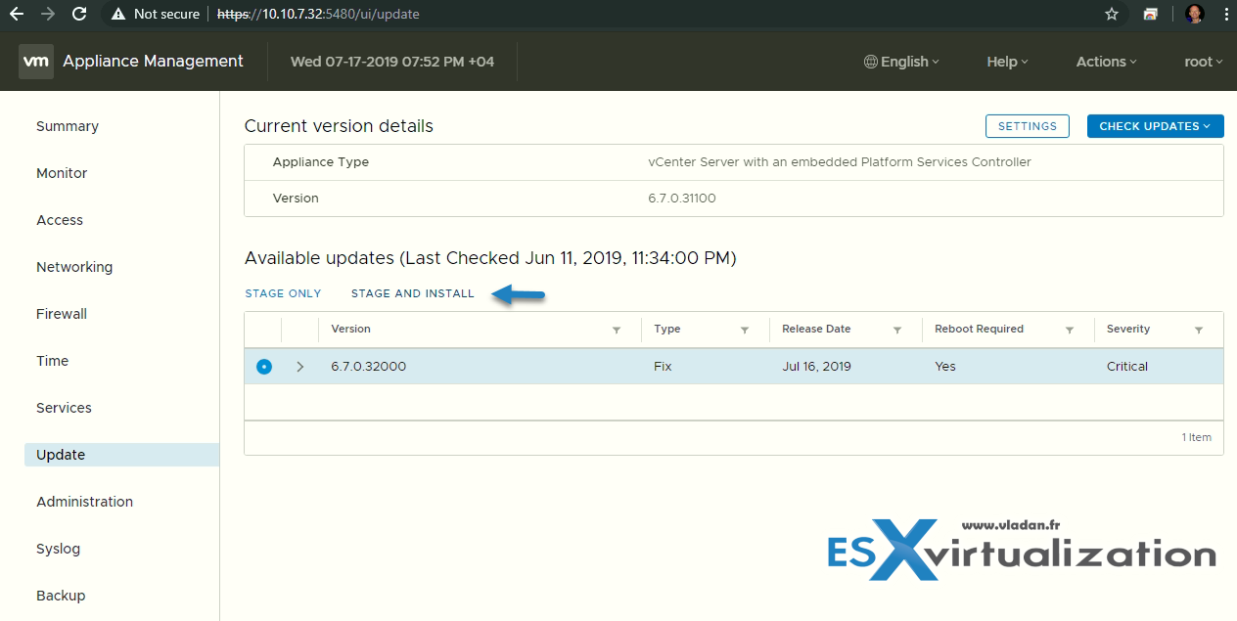This screenshot has height=621, width=1237.
Task: Click the VMware vm logo icon
Action: 36,62
